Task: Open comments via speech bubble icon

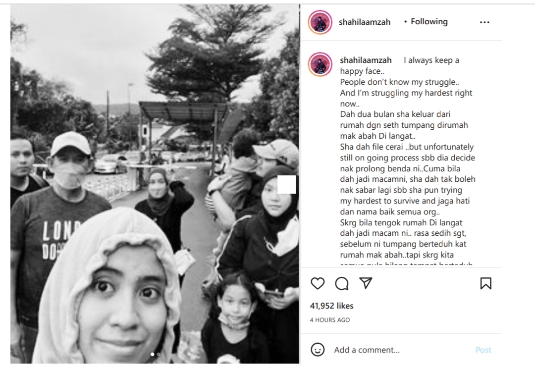Action: (x=341, y=283)
